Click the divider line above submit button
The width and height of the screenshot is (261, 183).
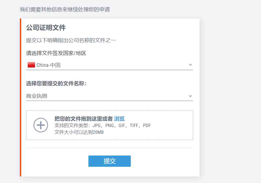click(110, 148)
